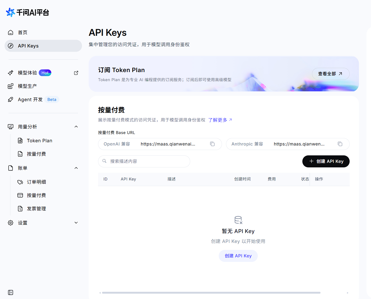
Task: Collapse the 用量分析 section chevron
Action: (x=76, y=127)
